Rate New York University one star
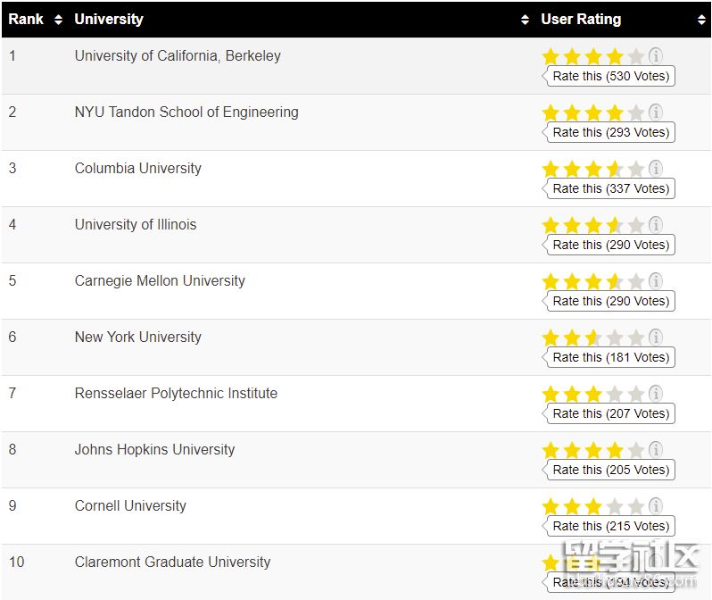The height and width of the screenshot is (600, 712). pyautogui.click(x=551, y=338)
